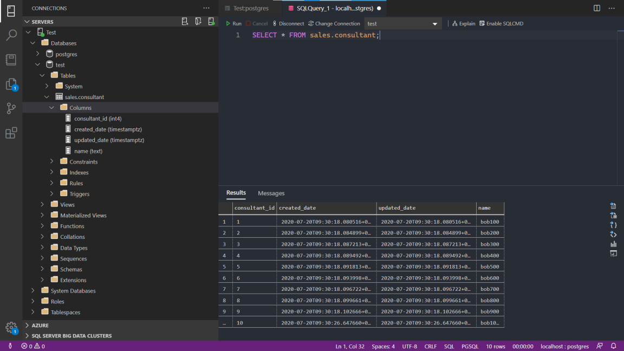The image size is (624, 351).
Task: Toggle showing active connections only
Action: point(211,21)
